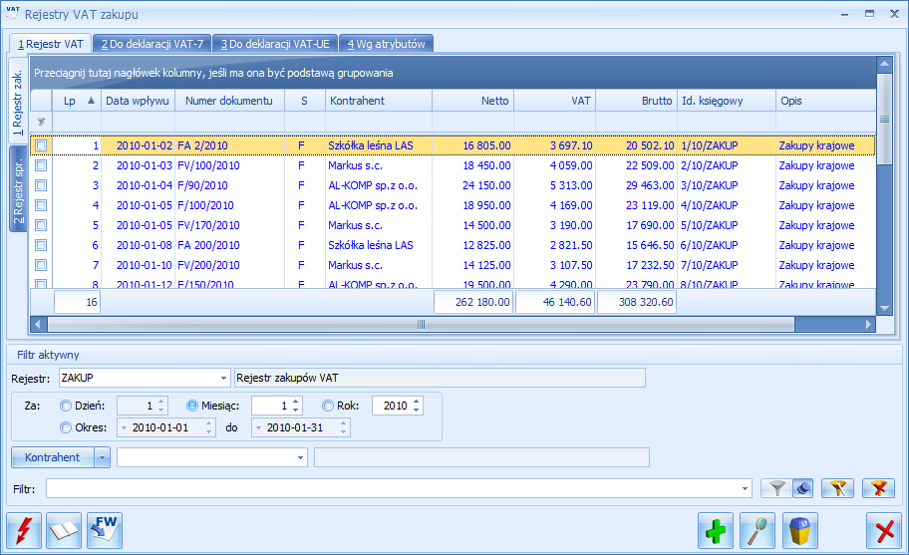Screen dimensions: 909x555
Task: Click the grid scroll down arrow
Action: tap(884, 309)
